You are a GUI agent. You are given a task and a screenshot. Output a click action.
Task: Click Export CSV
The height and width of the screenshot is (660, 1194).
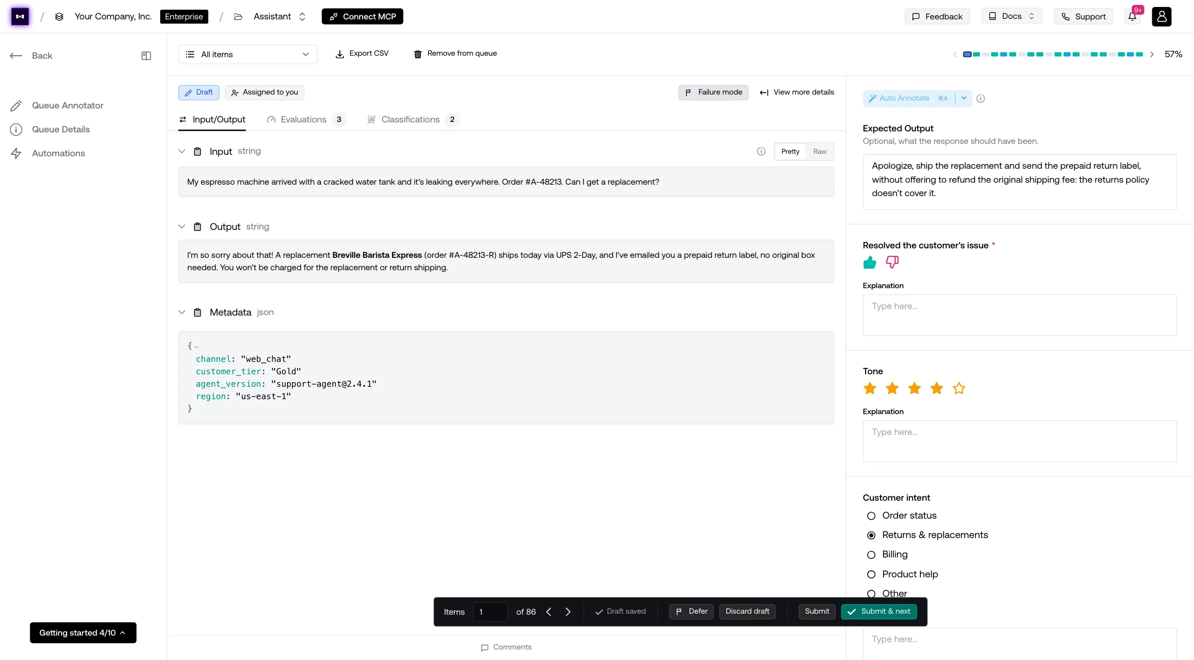coord(362,54)
